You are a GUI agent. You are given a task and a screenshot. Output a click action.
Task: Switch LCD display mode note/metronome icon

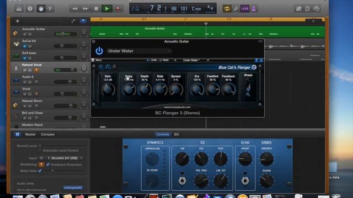pos(135,9)
